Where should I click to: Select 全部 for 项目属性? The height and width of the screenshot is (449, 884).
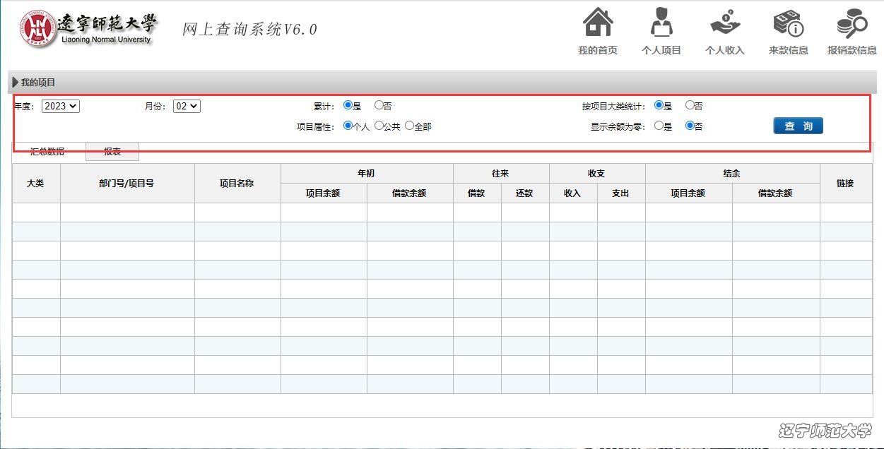[x=409, y=126]
